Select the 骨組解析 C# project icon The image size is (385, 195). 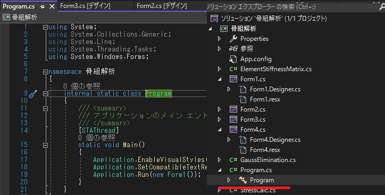pyautogui.click(x=224, y=29)
